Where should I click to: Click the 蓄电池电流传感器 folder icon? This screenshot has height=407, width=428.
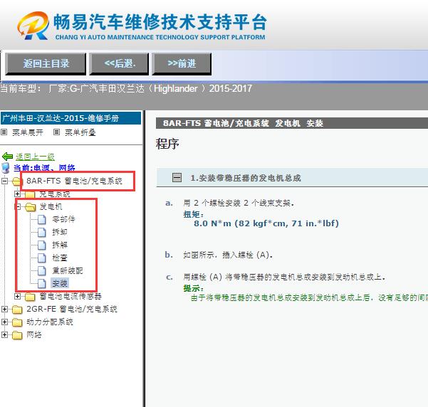[x=31, y=297]
